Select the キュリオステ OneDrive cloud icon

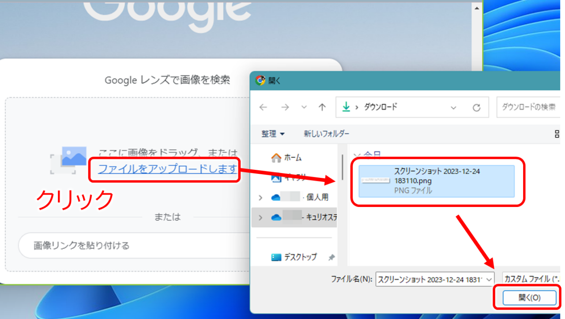point(276,218)
